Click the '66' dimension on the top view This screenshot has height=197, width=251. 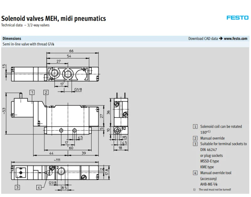72,51
